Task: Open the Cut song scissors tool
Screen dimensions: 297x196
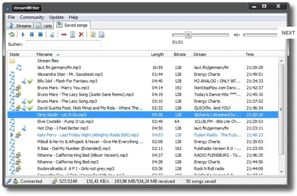Action: 52,35
